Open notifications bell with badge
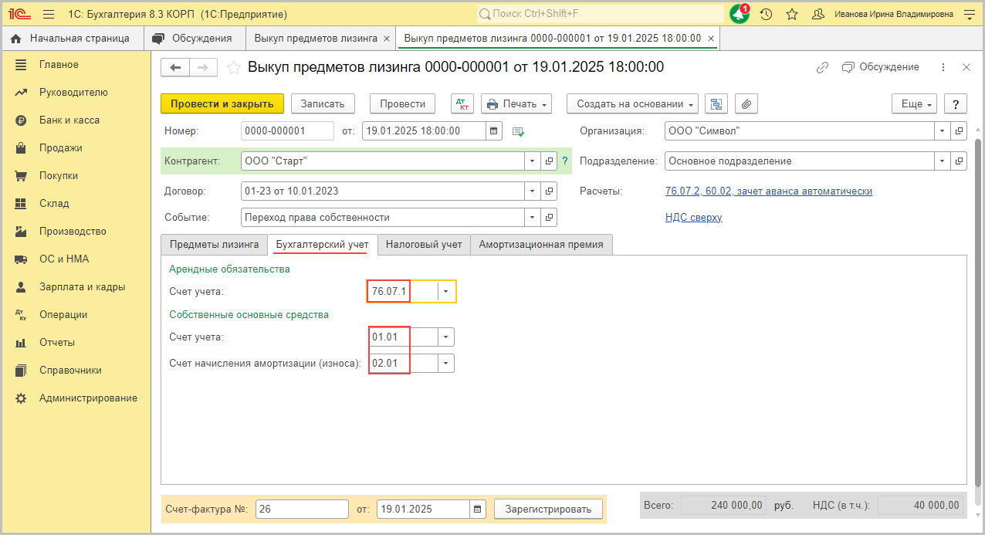The width and height of the screenshot is (985, 535). coord(739,14)
